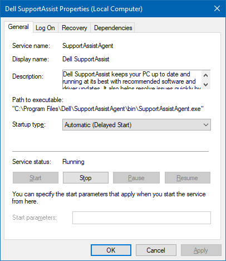This screenshot has height=261, width=226.
Task: Click the description scroll up arrow
Action: [205, 75]
